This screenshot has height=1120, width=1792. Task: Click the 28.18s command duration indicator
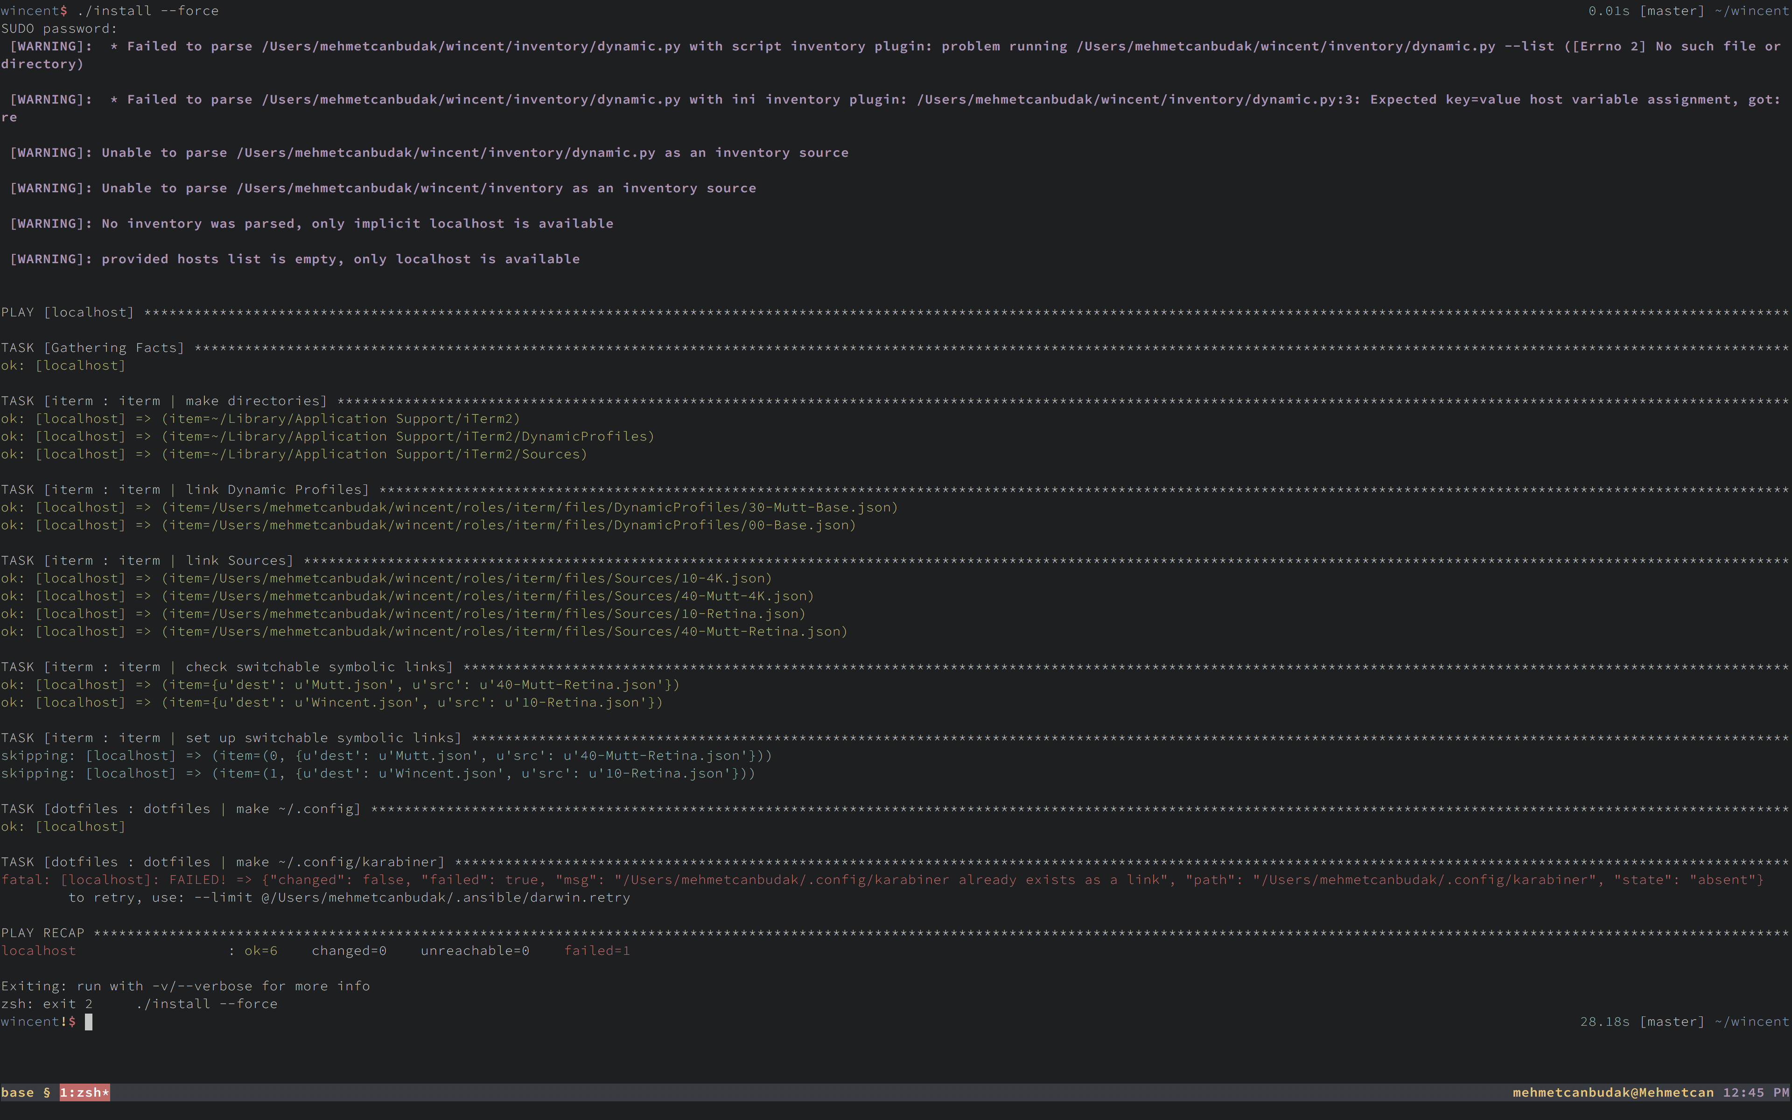1604,1021
